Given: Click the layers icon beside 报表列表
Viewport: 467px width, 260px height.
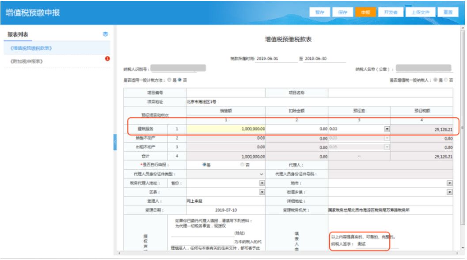Looking at the screenshot, I should pos(106,34).
